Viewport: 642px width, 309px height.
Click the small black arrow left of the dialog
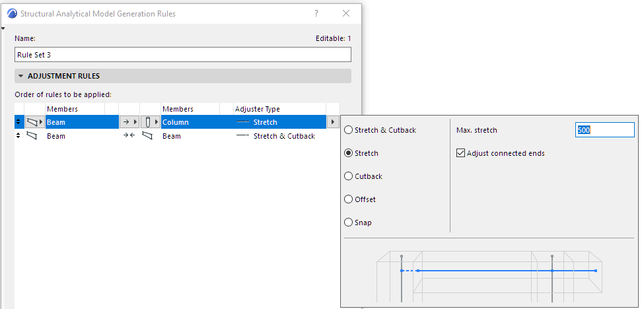(3, 28)
